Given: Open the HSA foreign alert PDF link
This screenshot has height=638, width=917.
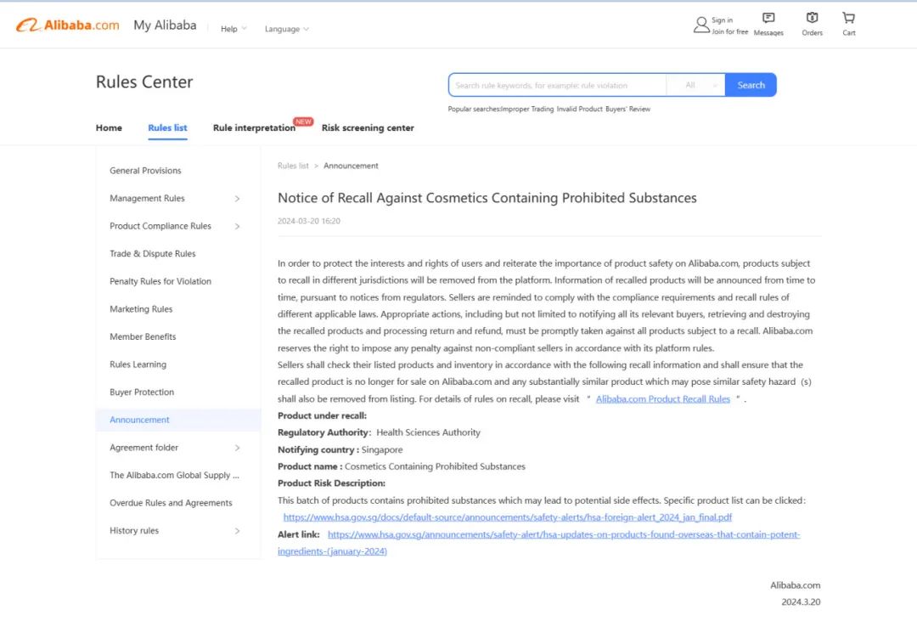Looking at the screenshot, I should click(x=508, y=517).
